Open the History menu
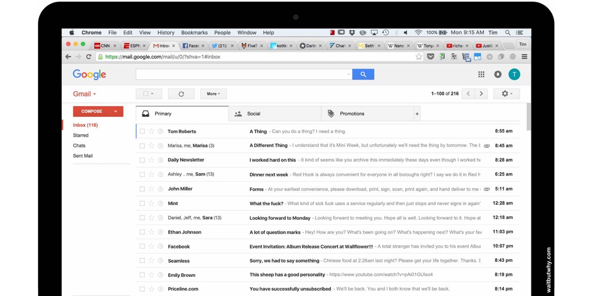Viewport: 593px width, 296px height. point(166,33)
